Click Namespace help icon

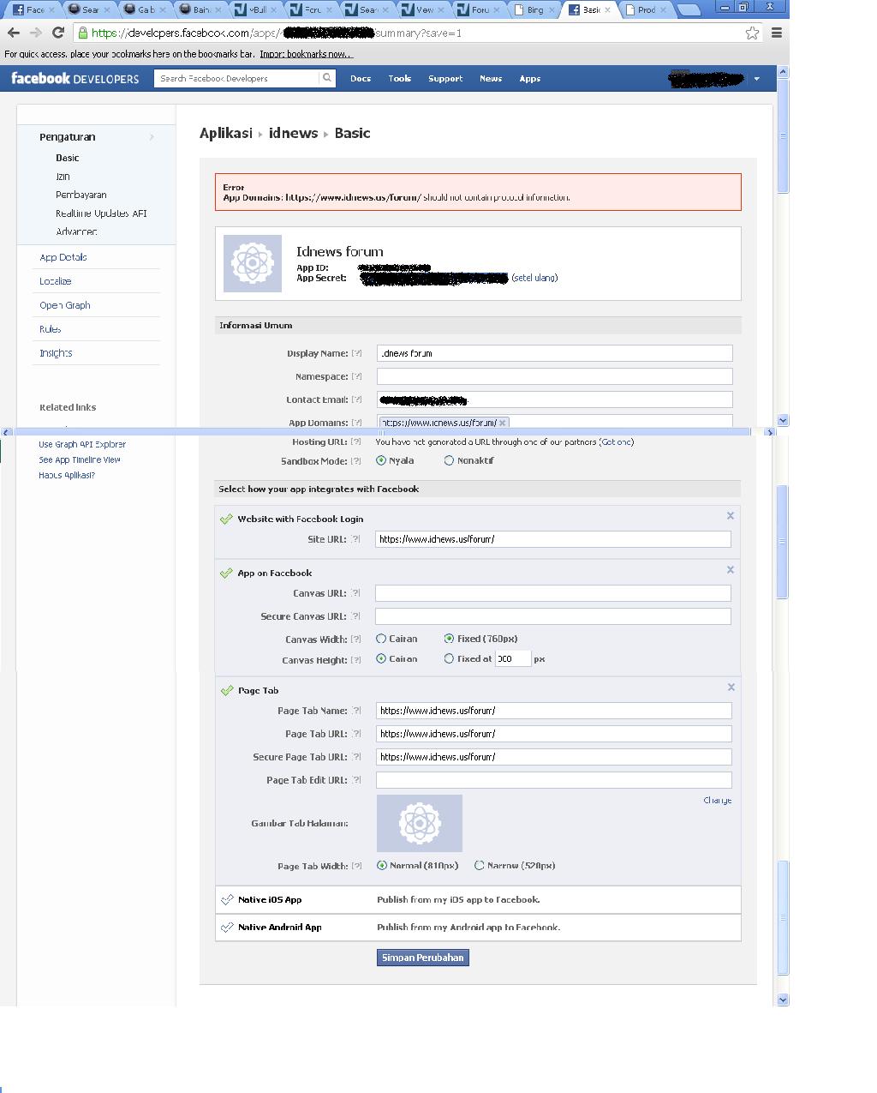pos(357,376)
